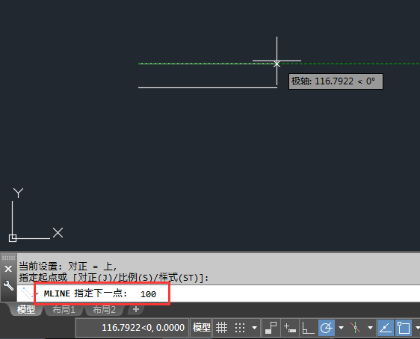The height and width of the screenshot is (339, 420).
Task: Click the command line drag grip handle
Action: click(8, 258)
